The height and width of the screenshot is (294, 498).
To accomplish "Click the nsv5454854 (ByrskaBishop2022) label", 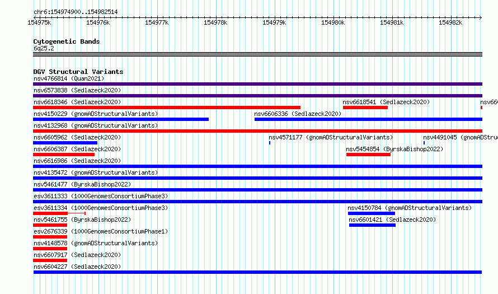I will 394,149.
